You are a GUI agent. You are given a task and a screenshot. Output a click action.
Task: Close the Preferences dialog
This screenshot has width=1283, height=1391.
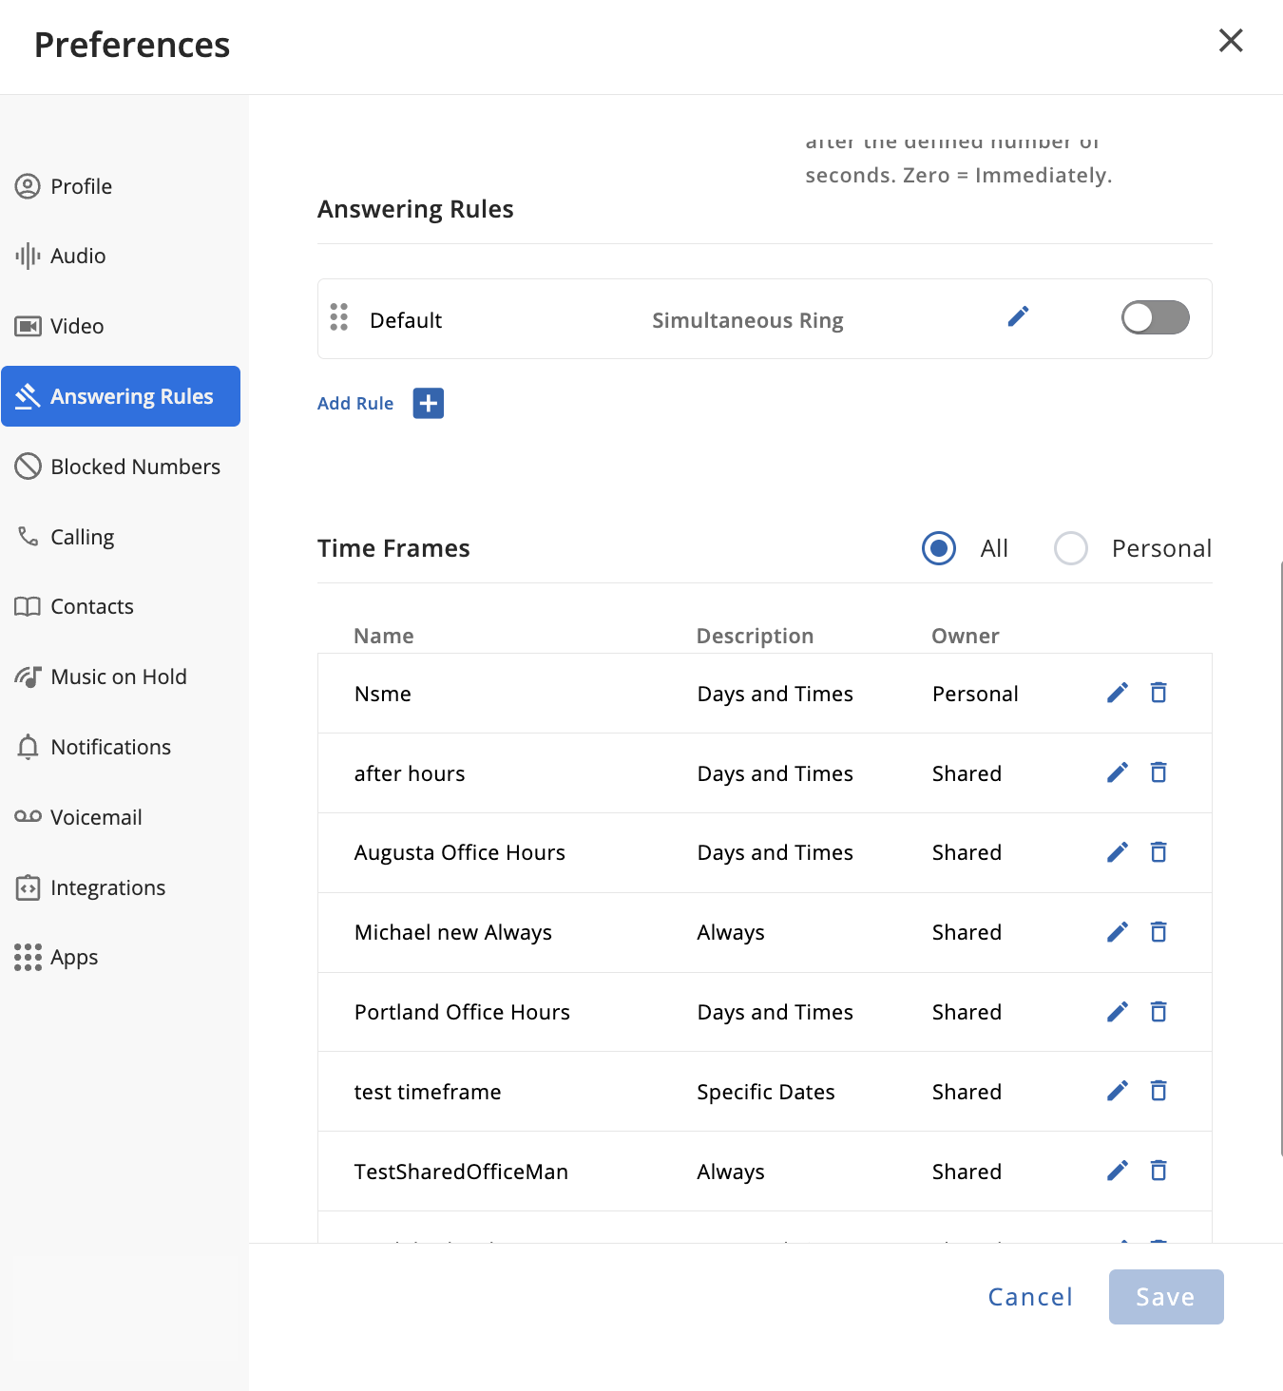point(1231,41)
